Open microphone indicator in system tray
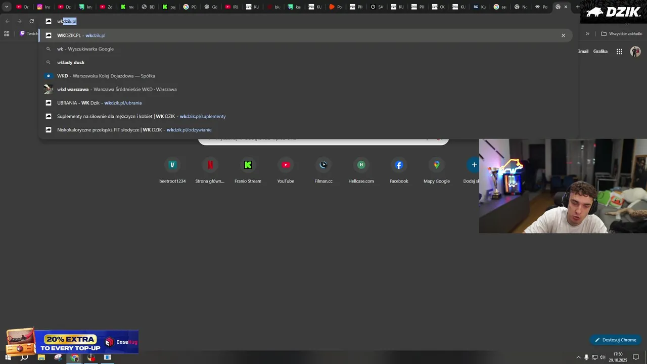The width and height of the screenshot is (647, 364). click(586, 357)
